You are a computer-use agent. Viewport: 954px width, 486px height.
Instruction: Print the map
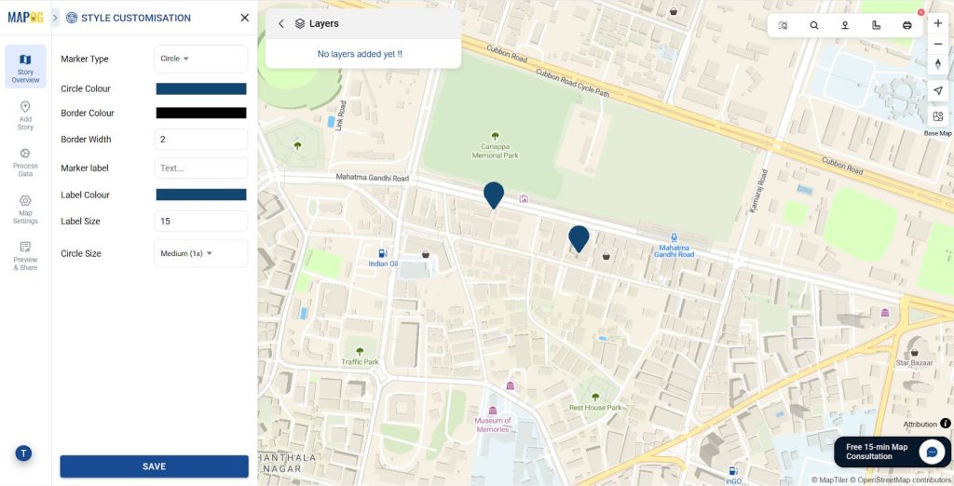pos(907,25)
